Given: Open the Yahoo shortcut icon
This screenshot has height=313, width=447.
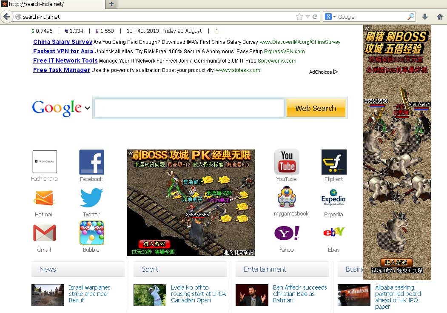Looking at the screenshot, I should [287, 233].
